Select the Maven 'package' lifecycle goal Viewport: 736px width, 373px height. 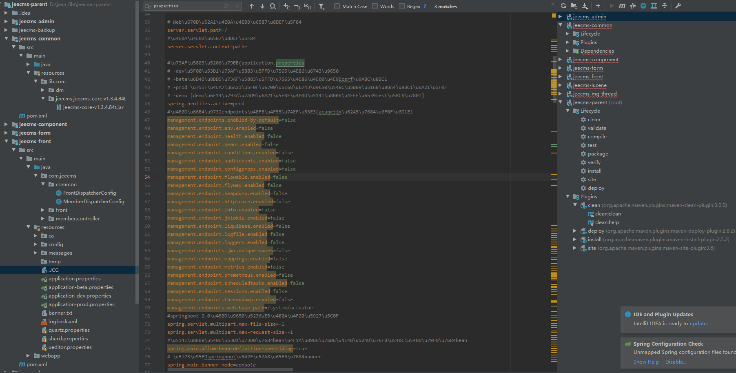[x=598, y=154]
